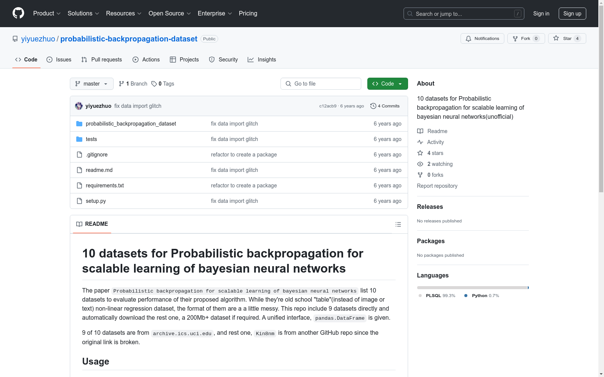Fork this repository

(526, 38)
